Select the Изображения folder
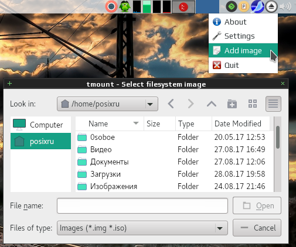The image size is (296, 247). pyautogui.click(x=174, y=186)
